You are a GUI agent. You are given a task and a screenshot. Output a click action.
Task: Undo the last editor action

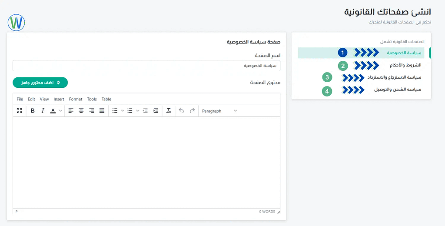[181, 111]
